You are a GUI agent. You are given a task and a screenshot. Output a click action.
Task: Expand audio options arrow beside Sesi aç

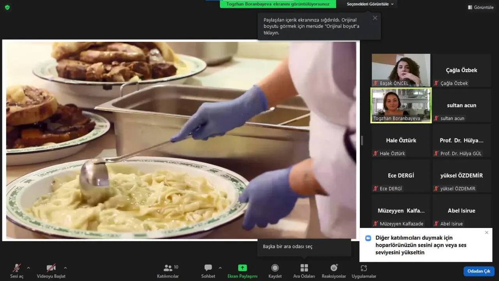28,268
